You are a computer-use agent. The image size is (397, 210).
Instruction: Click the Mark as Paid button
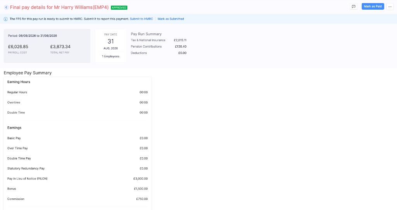(373, 6)
